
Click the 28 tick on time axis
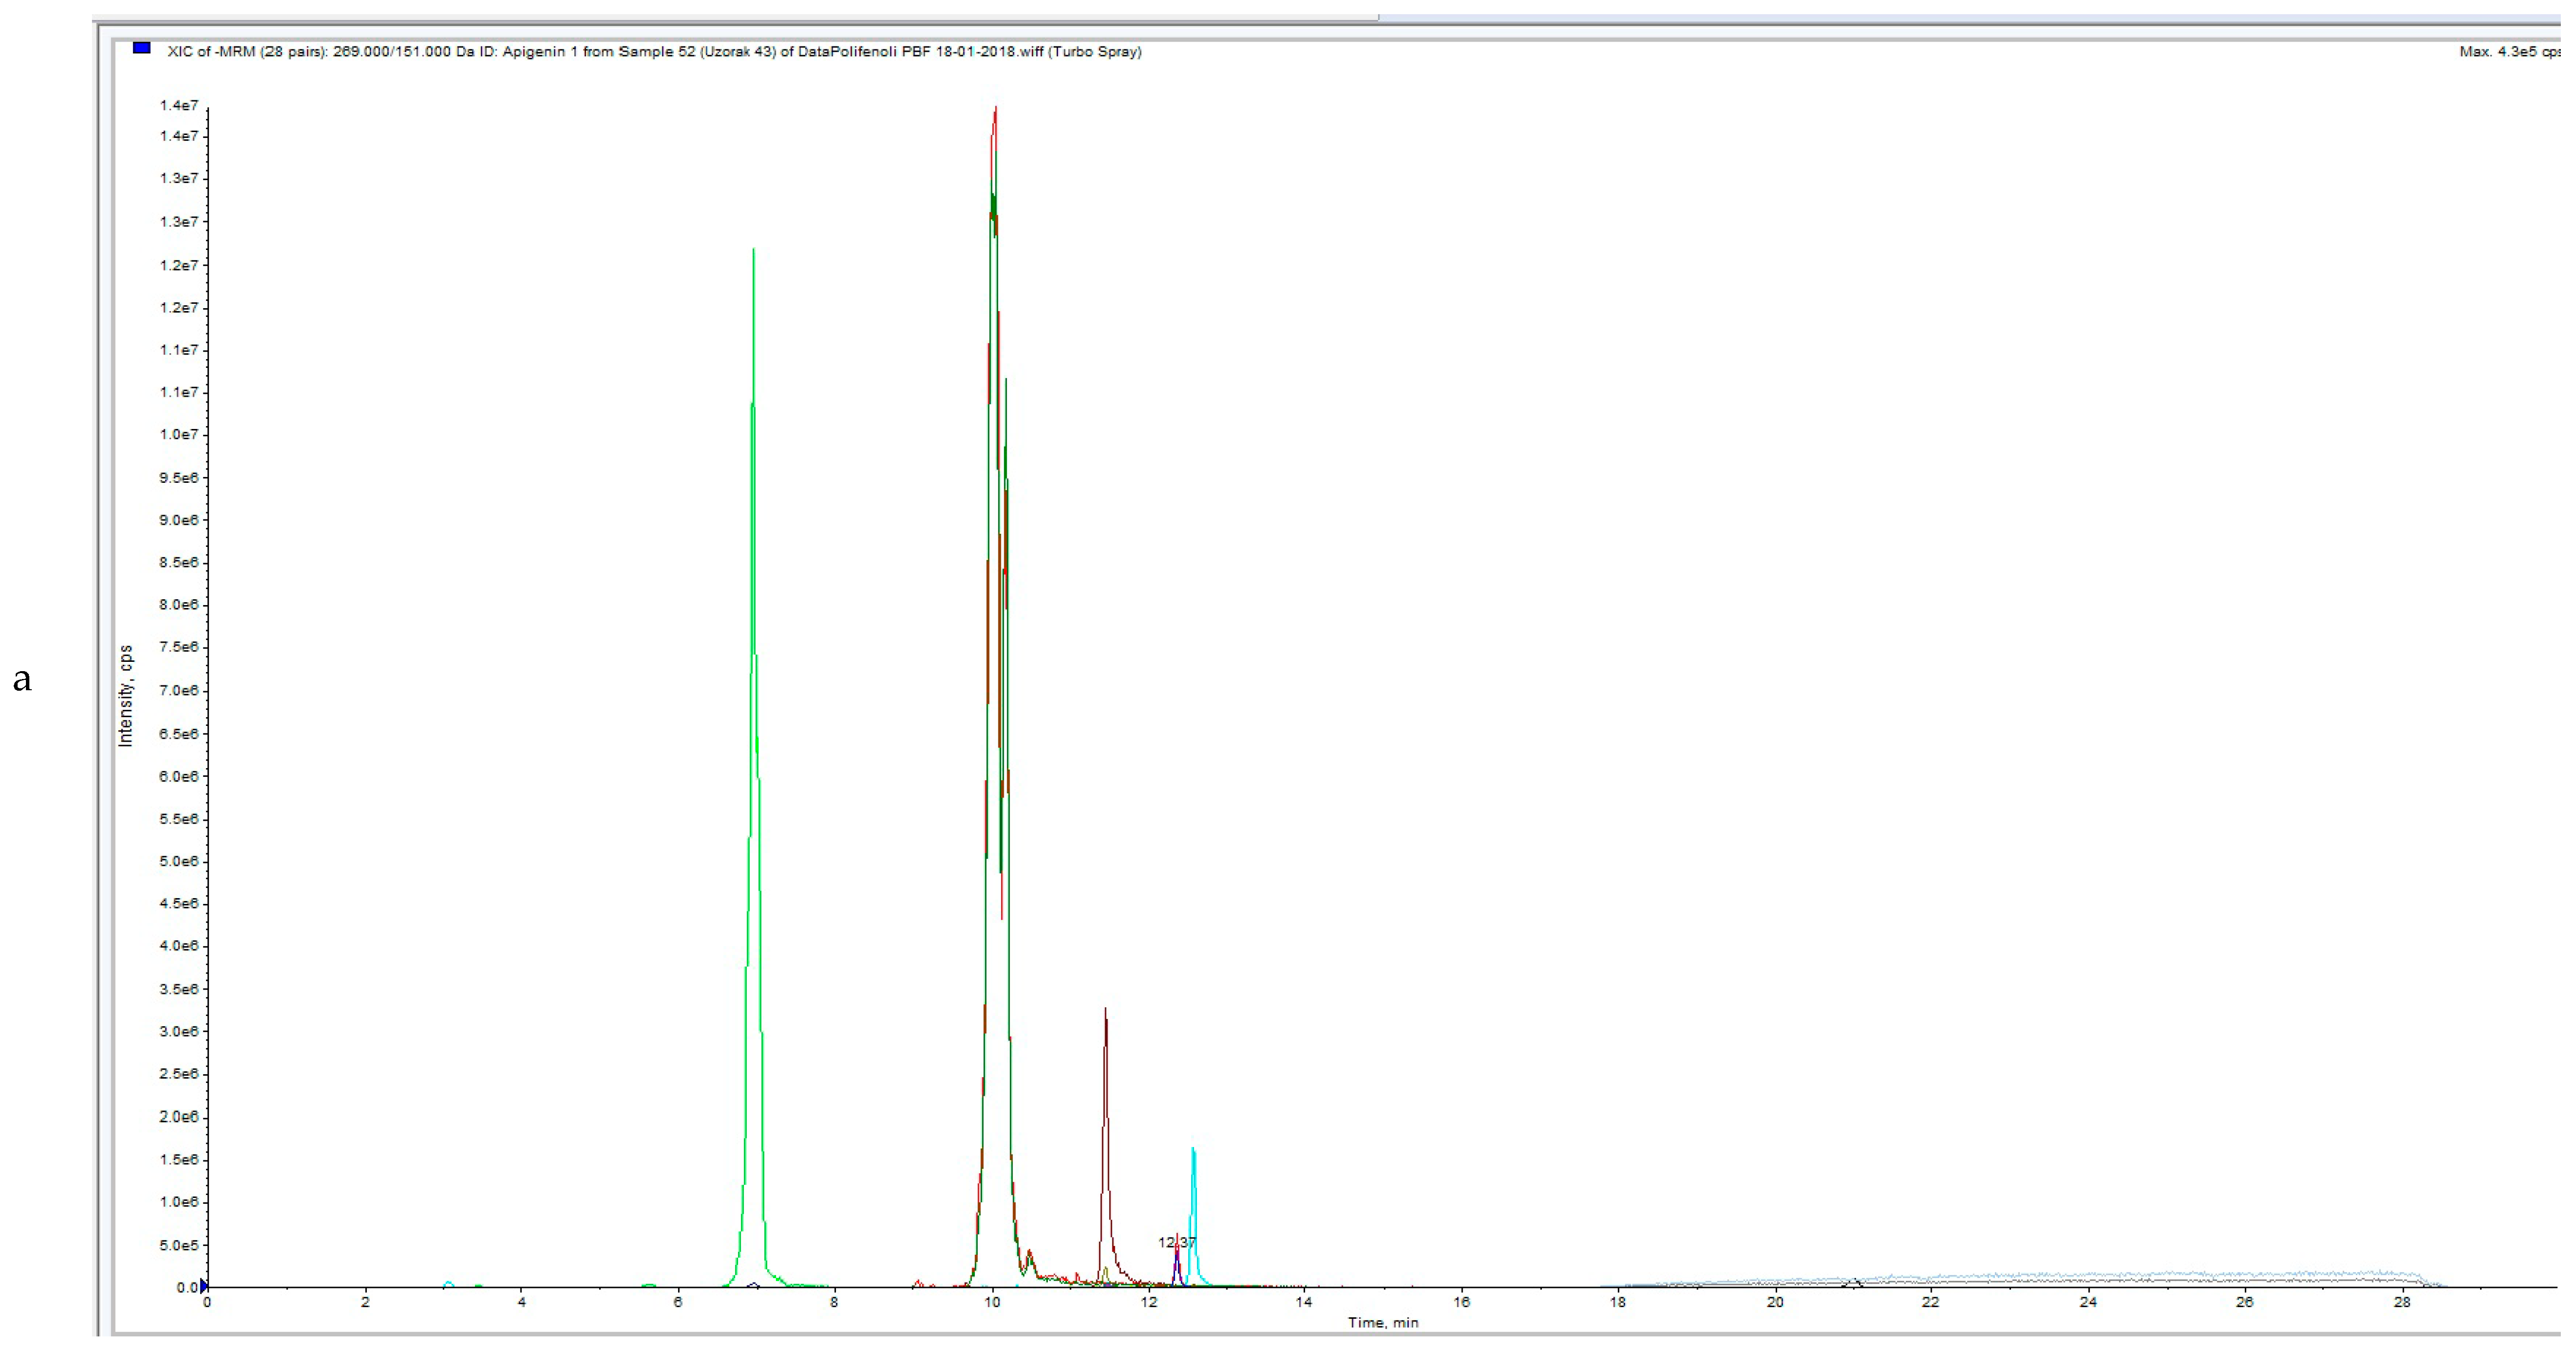coord(2402,1302)
